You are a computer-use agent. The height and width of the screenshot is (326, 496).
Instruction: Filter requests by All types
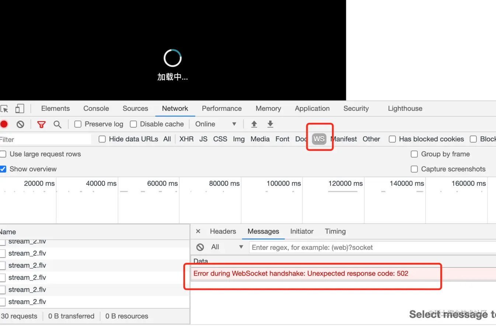[167, 139]
